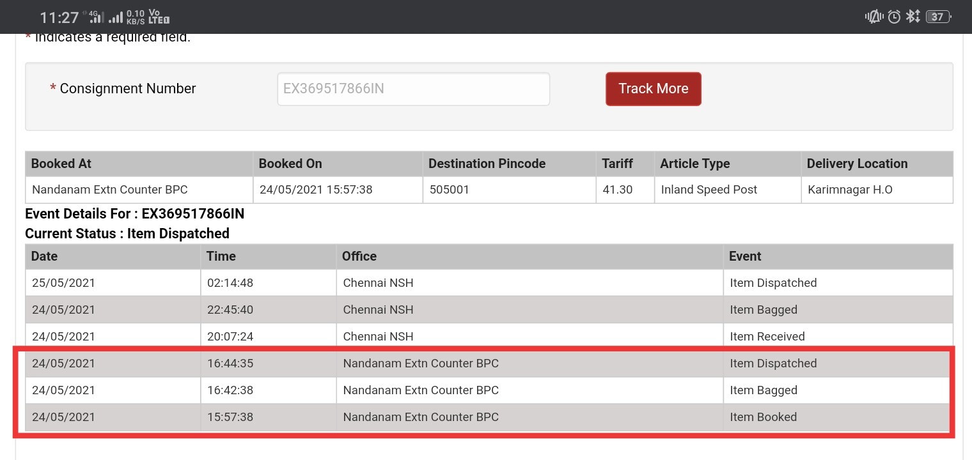Click the Item Received event
This screenshot has height=460, width=972.
tap(767, 337)
